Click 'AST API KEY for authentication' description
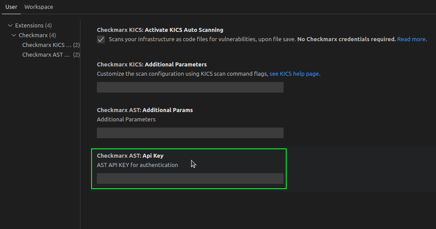Screen dimensions: 436x229 pyautogui.click(x=137, y=165)
